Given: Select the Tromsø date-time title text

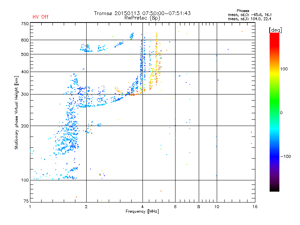Looking at the screenshot, I should pos(142,13).
